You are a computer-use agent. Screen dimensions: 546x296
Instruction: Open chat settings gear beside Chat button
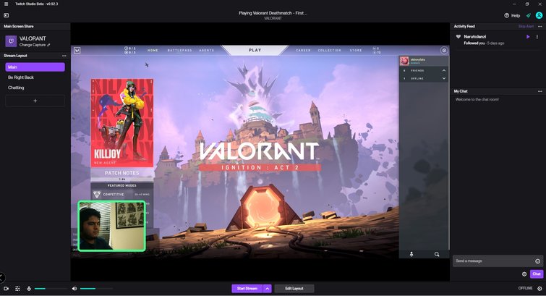coord(524,274)
